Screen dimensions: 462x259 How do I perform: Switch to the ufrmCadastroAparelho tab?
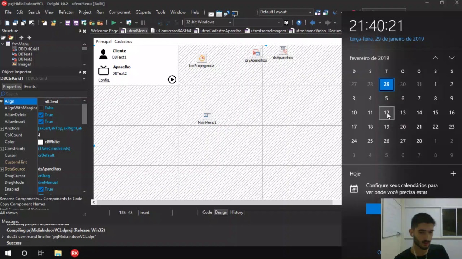click(x=218, y=31)
